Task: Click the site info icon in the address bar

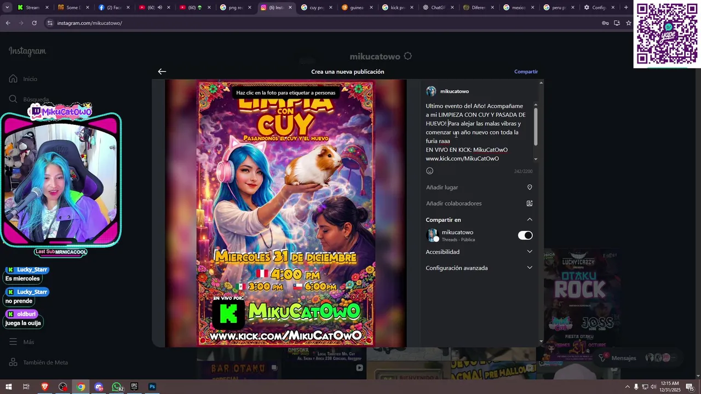Action: coord(50,23)
